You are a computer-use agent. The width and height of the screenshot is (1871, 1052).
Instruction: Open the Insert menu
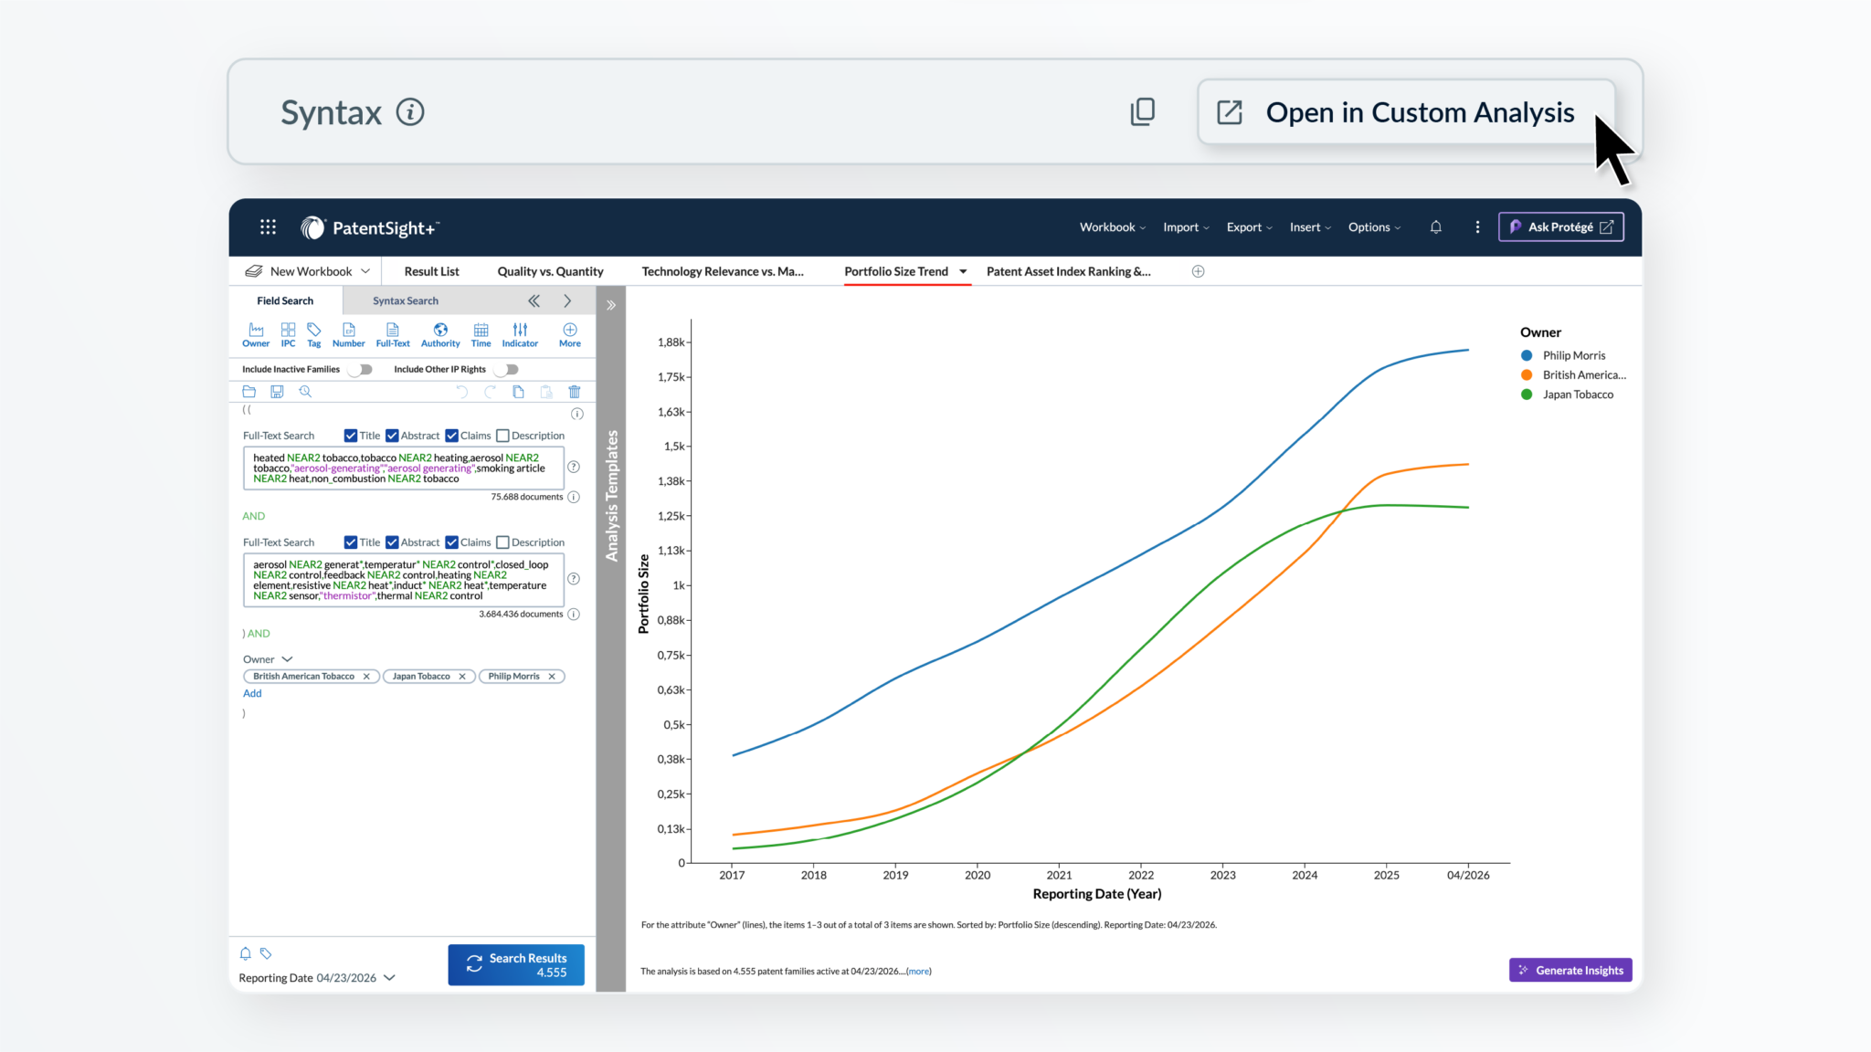click(x=1310, y=227)
